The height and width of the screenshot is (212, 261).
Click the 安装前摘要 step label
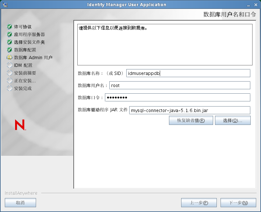(x=25, y=73)
